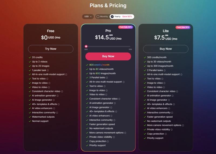The image size is (216, 154).
Task: Click the Flash Sale 50% badge on Pro
Action: tap(126, 27)
